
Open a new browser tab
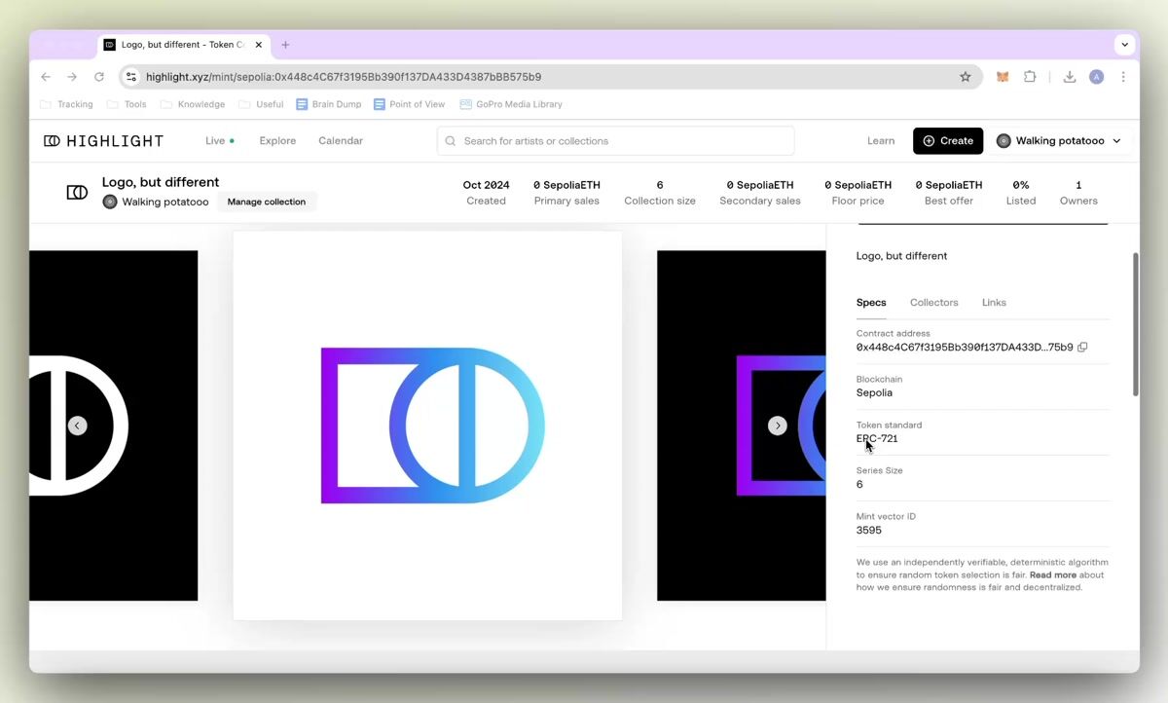click(285, 45)
